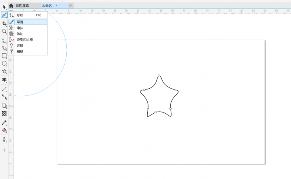Choose the Freehand drawing tool
Image resolution: width=291 pixels, height=179 pixels.
pos(4,40)
